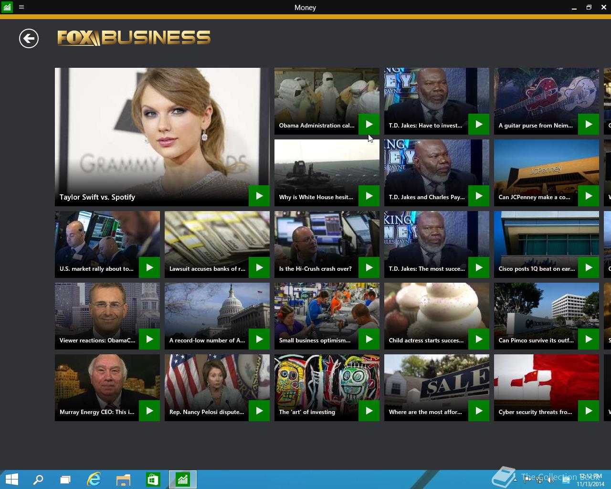Launch Internet Explorer from taskbar
611x489 pixels.
click(x=94, y=479)
